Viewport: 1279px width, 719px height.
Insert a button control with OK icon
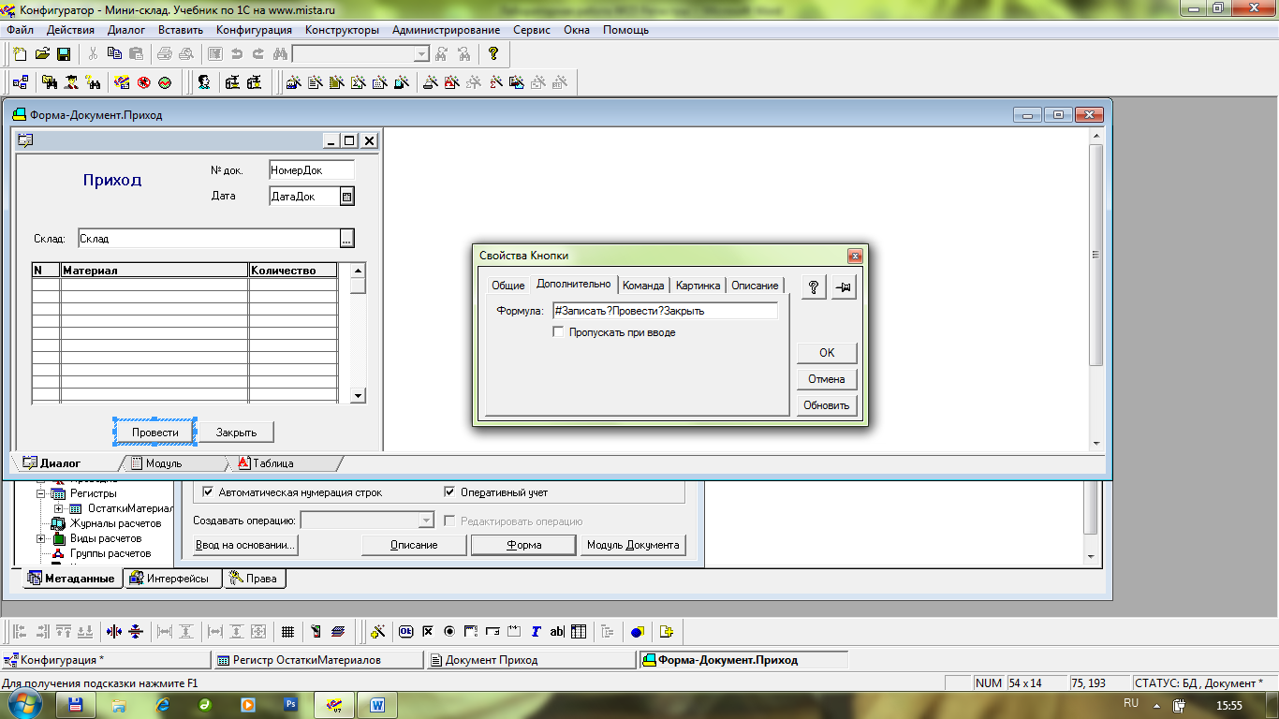click(406, 632)
